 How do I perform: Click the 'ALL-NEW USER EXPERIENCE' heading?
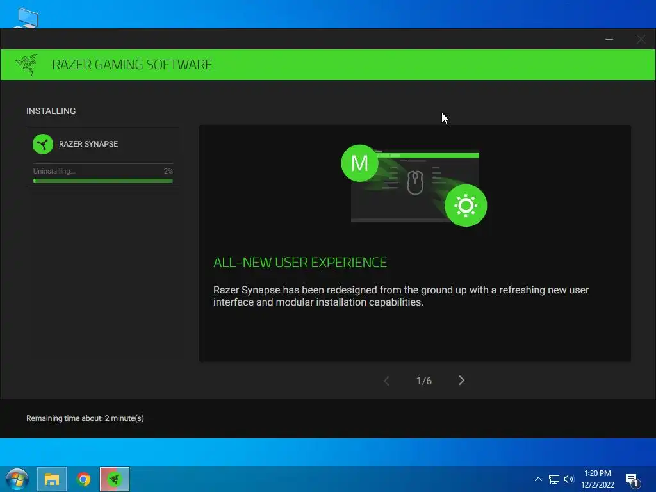point(300,262)
